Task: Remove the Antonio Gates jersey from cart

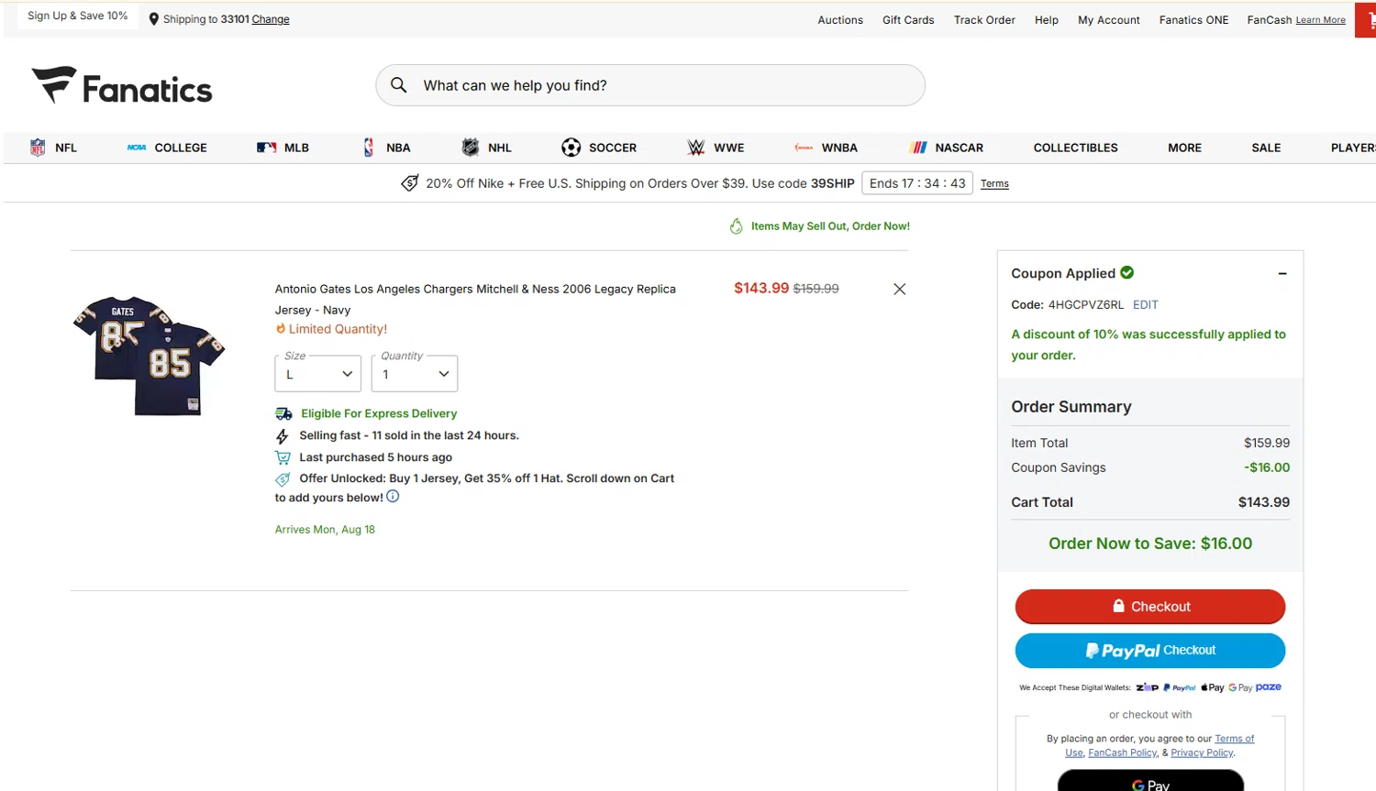Action: tap(900, 289)
